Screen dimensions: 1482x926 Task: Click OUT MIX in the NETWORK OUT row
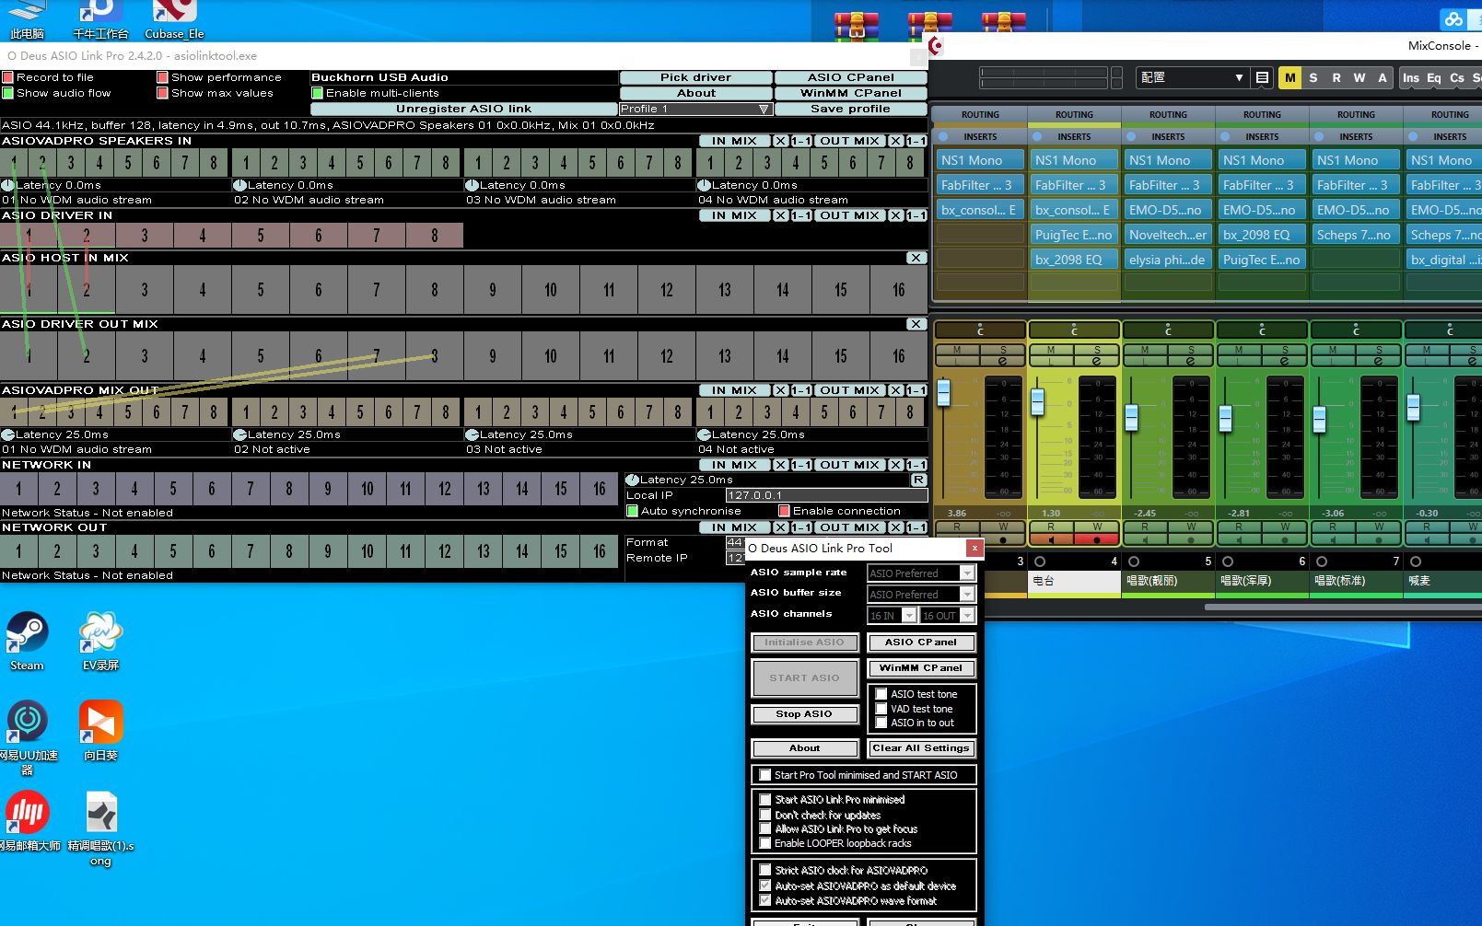tap(849, 527)
